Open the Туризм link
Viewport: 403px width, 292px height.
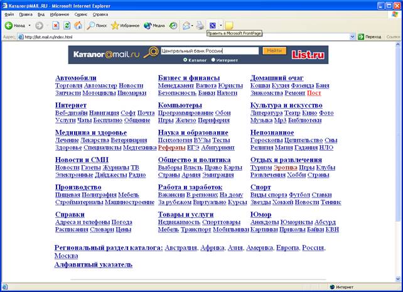click(261, 168)
